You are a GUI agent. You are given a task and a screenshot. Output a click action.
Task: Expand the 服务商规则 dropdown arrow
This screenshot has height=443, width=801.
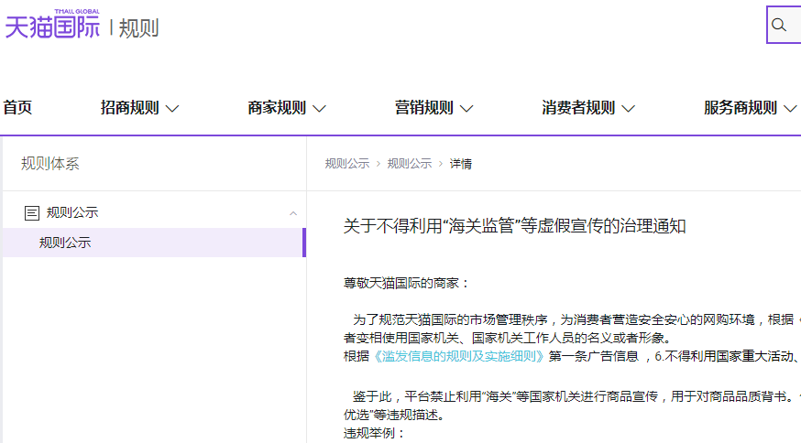coord(790,109)
